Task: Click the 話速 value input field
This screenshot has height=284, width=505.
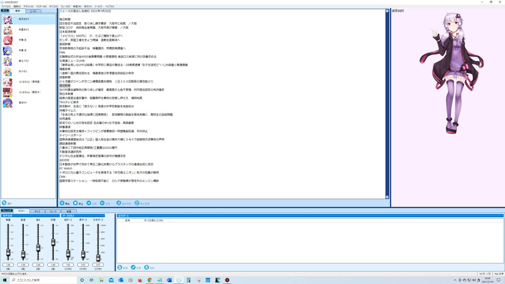Action: pos(23,265)
